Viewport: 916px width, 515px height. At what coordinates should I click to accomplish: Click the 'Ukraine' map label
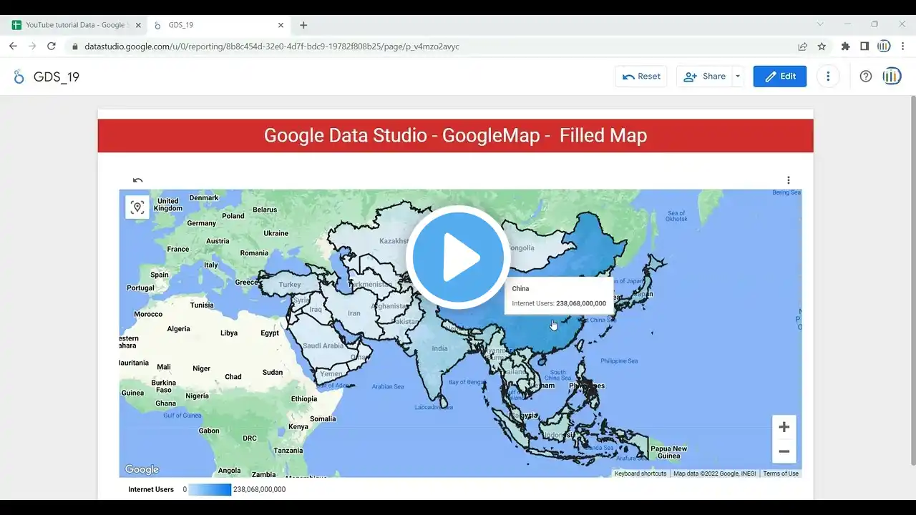point(276,233)
